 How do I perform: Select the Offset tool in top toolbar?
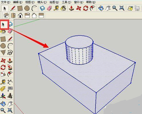pos(93,8)
